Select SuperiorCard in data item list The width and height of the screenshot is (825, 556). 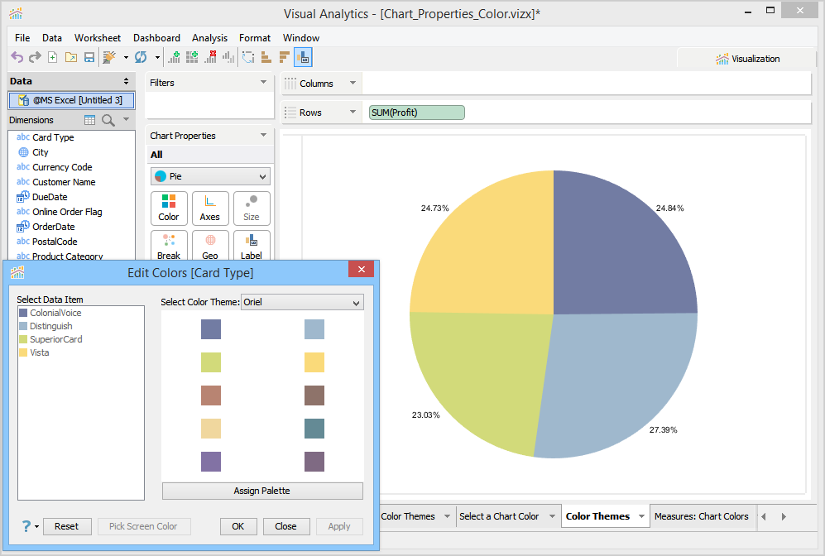click(55, 339)
